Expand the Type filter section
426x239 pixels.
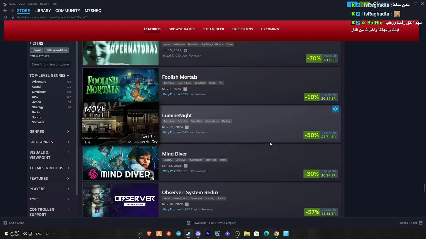50,199
